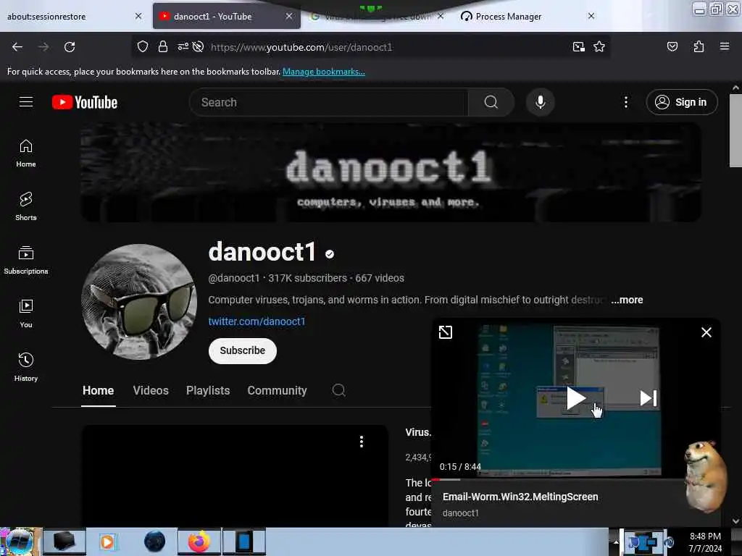Open History in the sidebar
The image size is (742, 556).
click(26, 367)
